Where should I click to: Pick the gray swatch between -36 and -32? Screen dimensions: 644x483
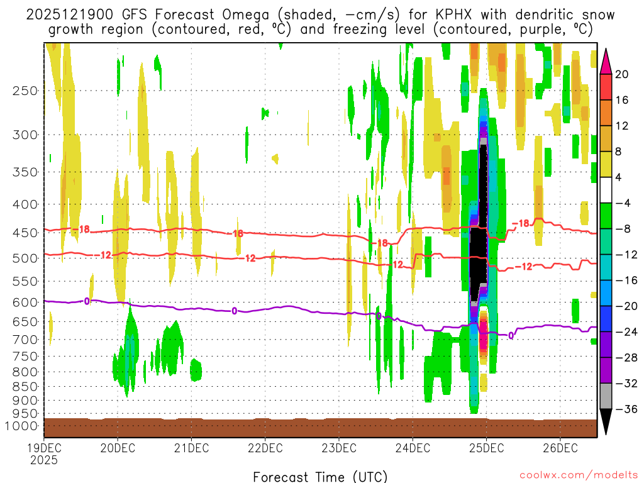point(606,396)
